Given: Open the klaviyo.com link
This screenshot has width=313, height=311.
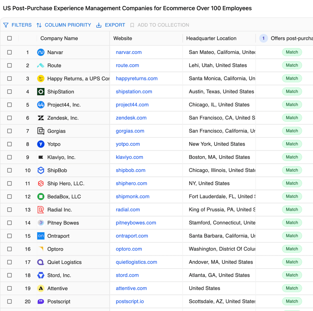Looking at the screenshot, I should [x=129, y=157].
